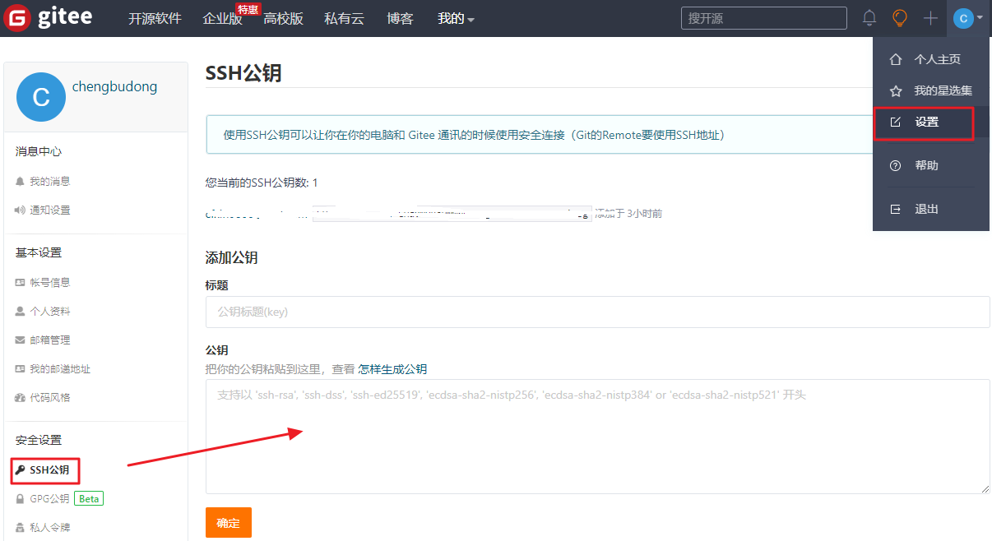992x541 pixels.
Task: Click the 搜开源 search box
Action: [763, 18]
